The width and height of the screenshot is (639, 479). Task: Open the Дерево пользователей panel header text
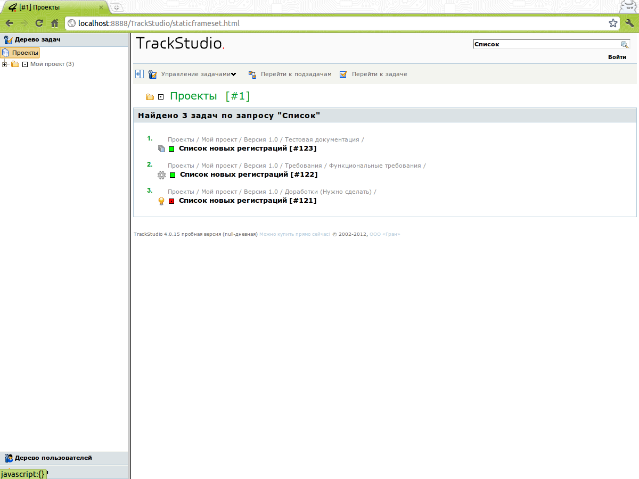53,458
